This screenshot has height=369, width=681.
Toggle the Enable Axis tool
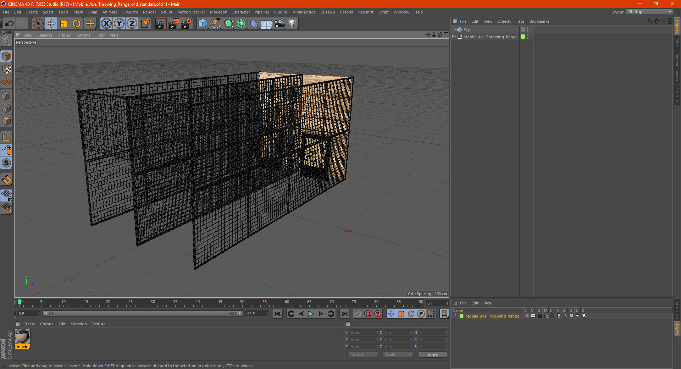pos(6,137)
